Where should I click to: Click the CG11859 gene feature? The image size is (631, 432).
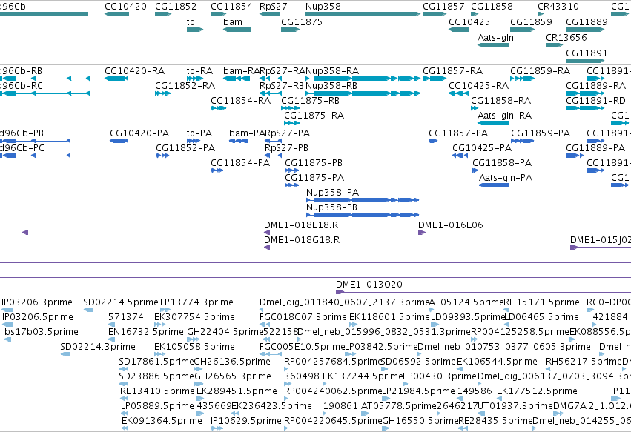pos(522,30)
